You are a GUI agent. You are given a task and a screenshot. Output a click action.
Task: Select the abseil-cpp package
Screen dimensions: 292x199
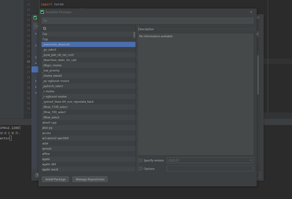88,122
